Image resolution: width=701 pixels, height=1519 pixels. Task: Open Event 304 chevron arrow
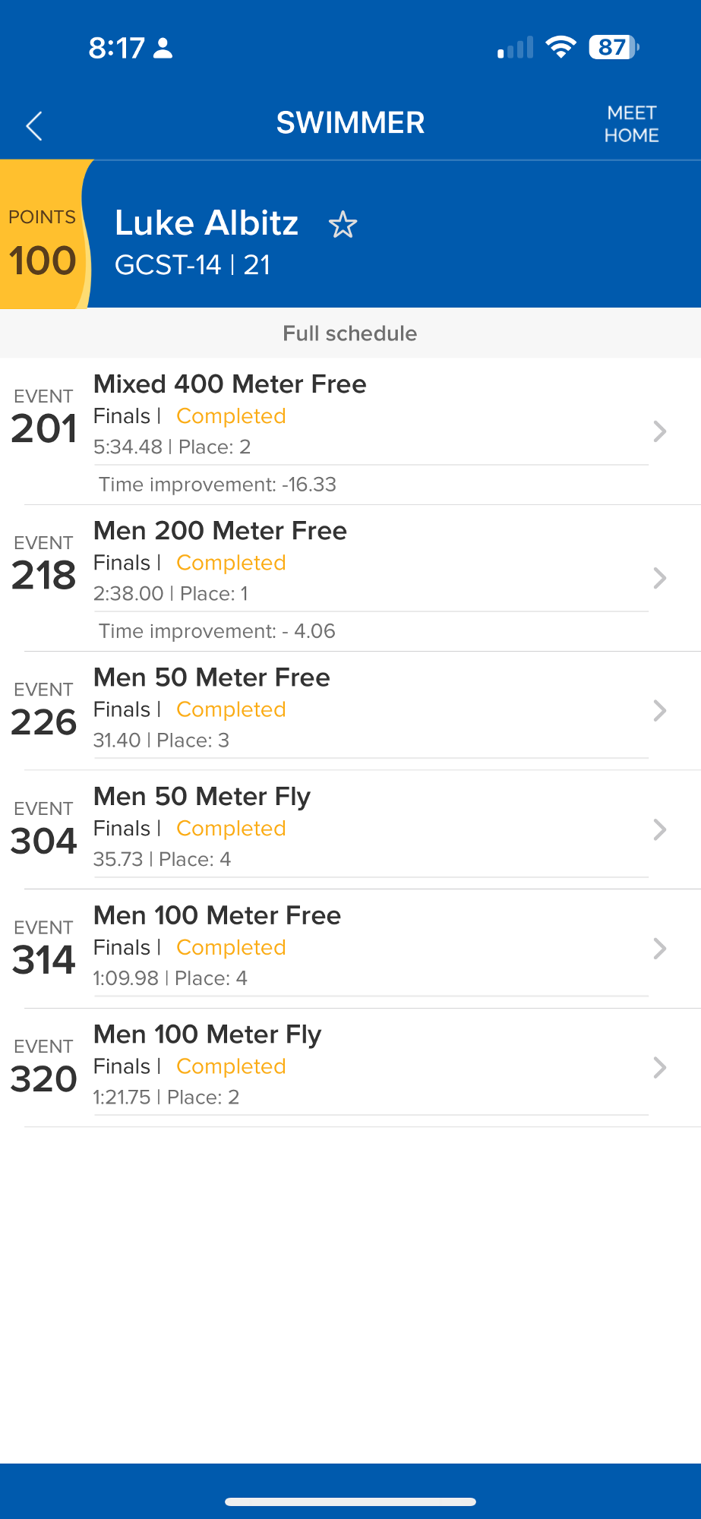pyautogui.click(x=659, y=829)
